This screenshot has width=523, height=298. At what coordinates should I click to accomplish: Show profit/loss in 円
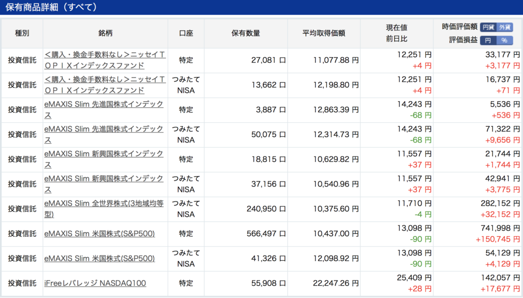coord(488,40)
